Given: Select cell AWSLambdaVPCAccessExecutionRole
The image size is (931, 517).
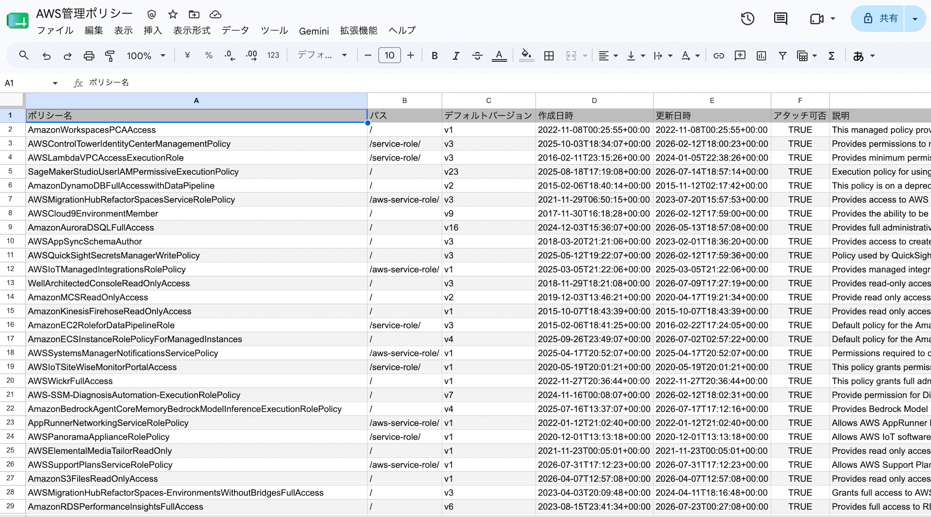Looking at the screenshot, I should (x=196, y=158).
